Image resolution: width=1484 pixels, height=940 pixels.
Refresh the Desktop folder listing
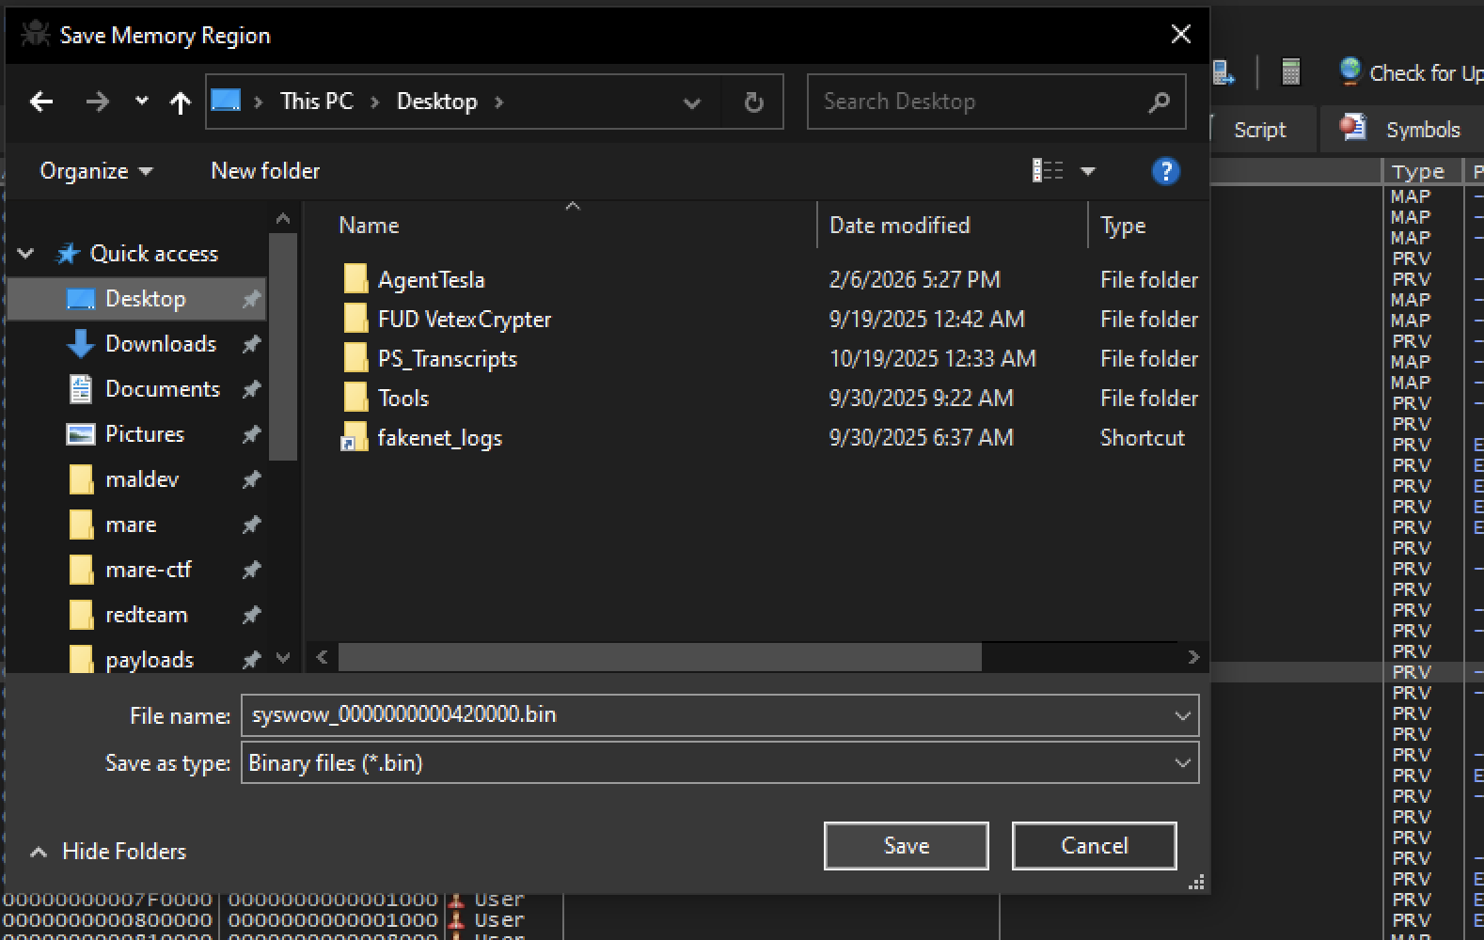(x=753, y=102)
